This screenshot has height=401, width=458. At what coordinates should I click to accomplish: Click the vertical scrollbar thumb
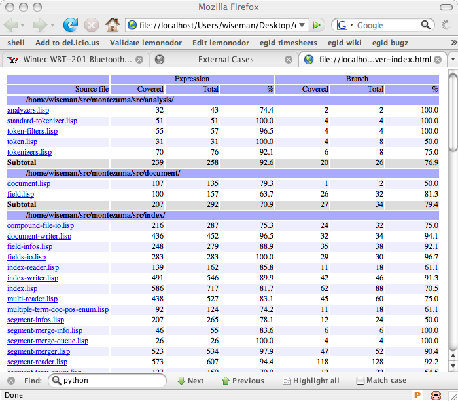tap(453, 113)
